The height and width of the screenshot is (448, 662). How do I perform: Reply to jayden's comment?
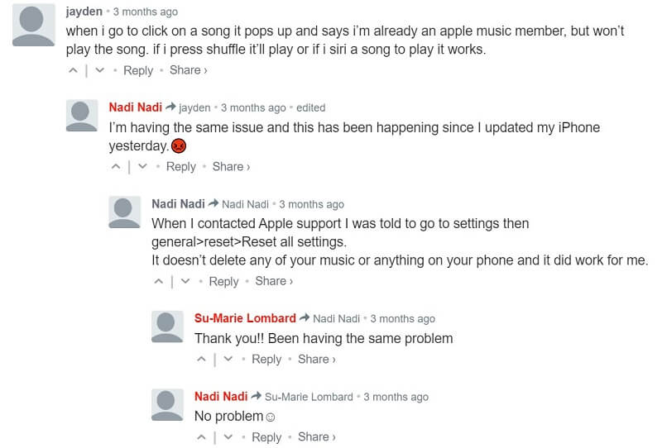tap(138, 71)
